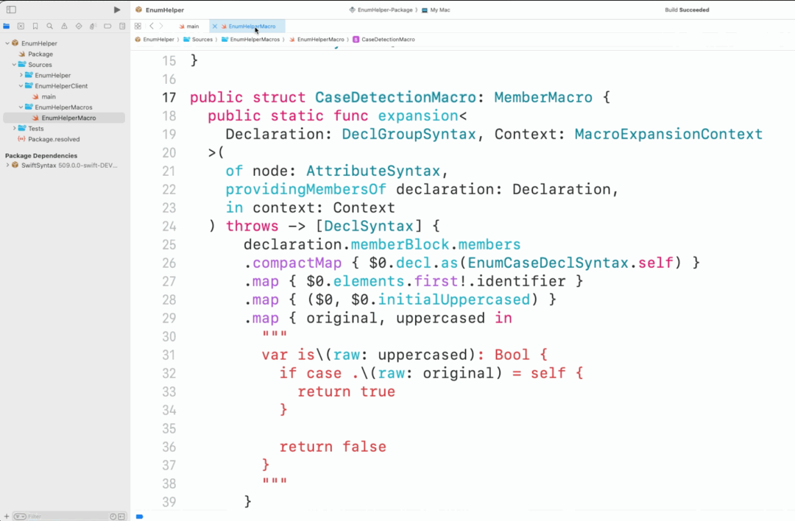The image size is (795, 521).
Task: Show related items grid menu
Action: pyautogui.click(x=138, y=26)
